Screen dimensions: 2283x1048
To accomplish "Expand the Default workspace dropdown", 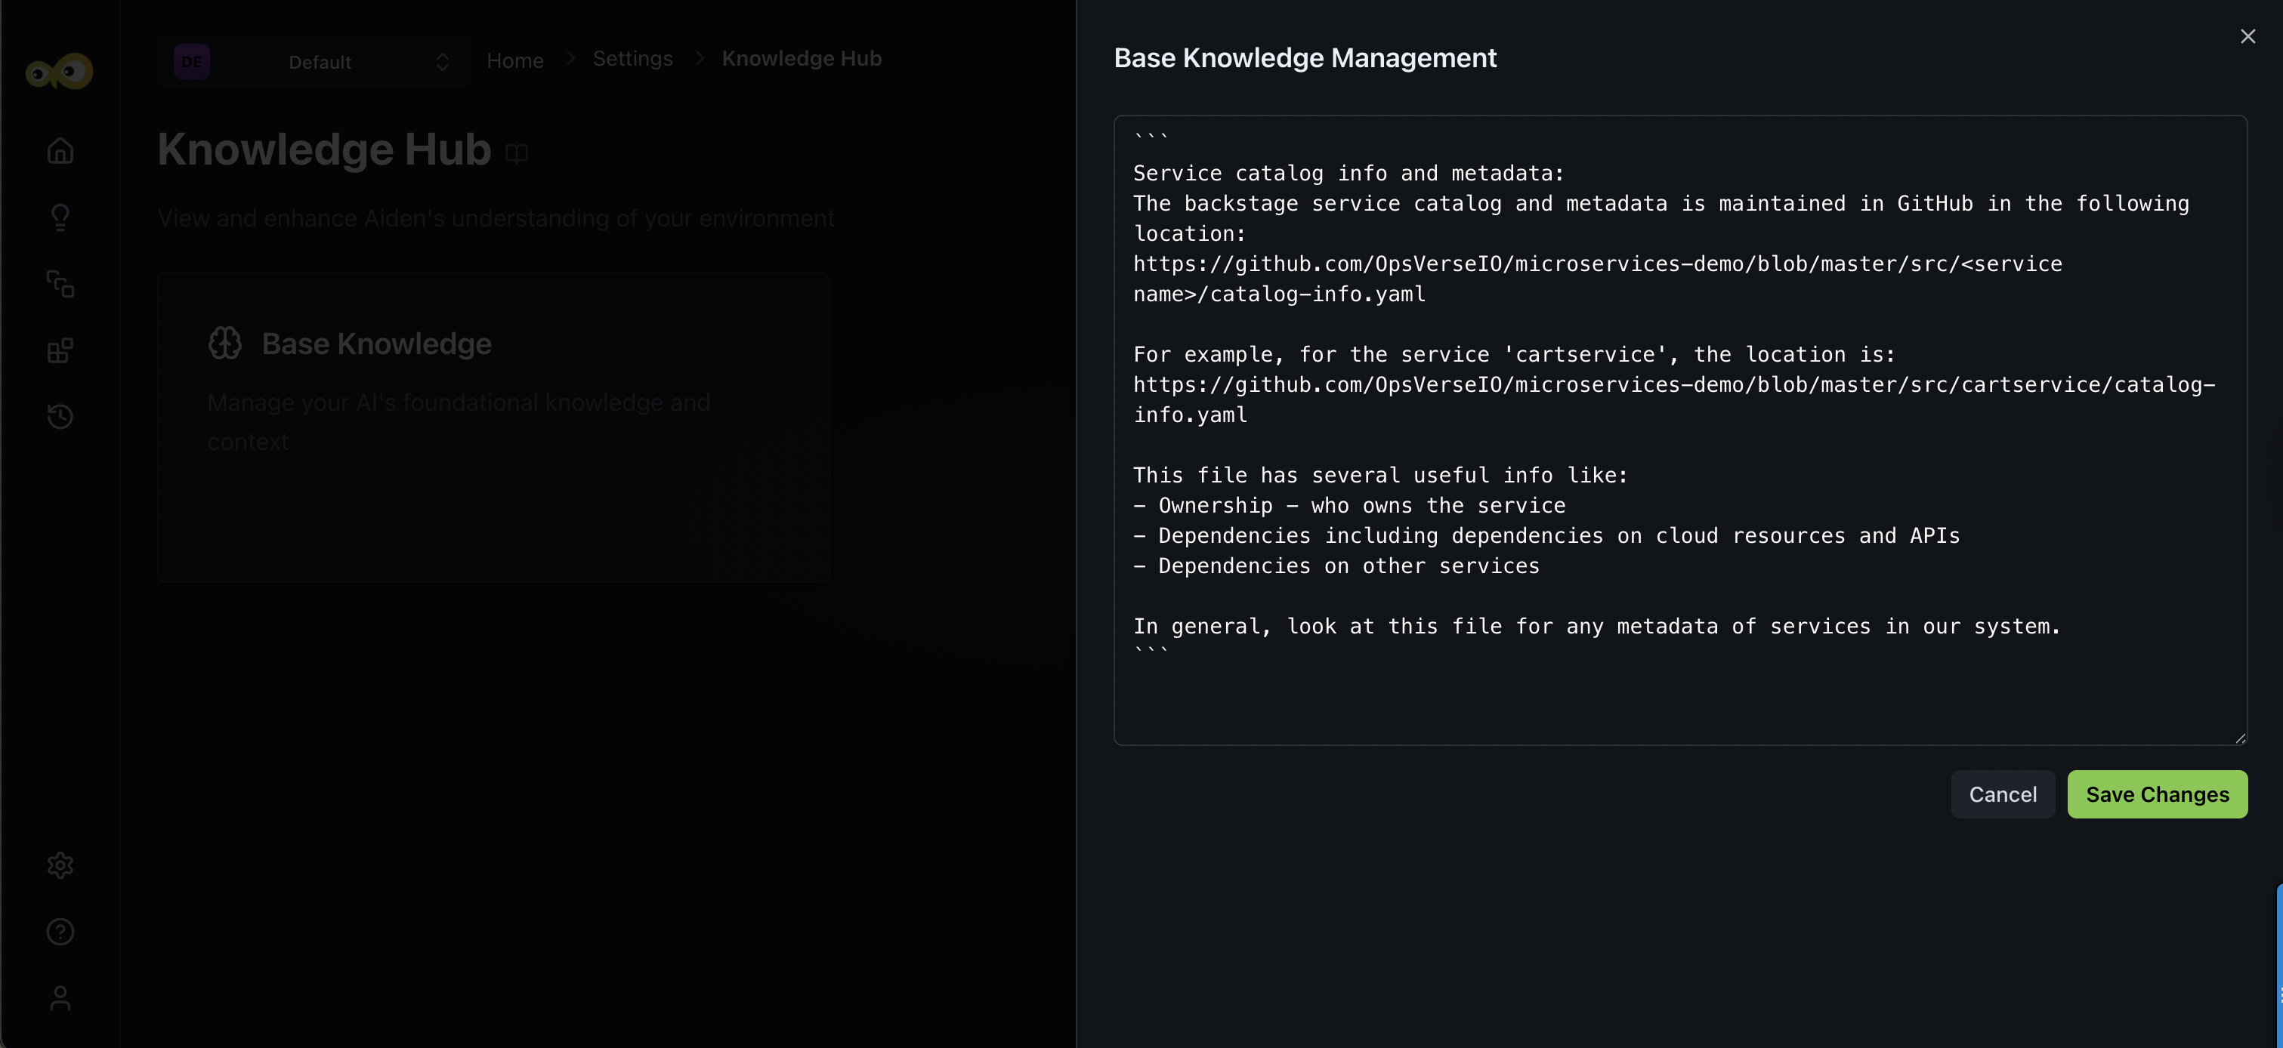I will pyautogui.click(x=442, y=62).
